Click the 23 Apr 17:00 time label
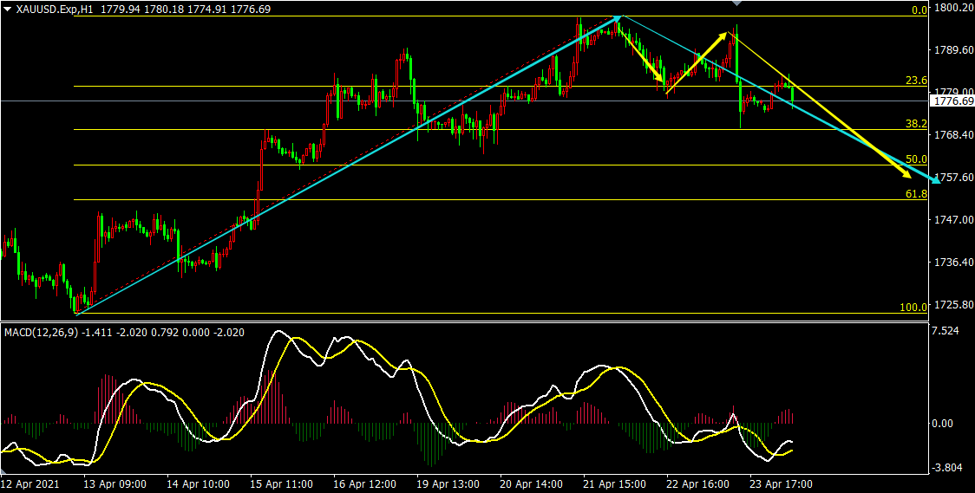This screenshot has width=975, height=493. click(781, 484)
